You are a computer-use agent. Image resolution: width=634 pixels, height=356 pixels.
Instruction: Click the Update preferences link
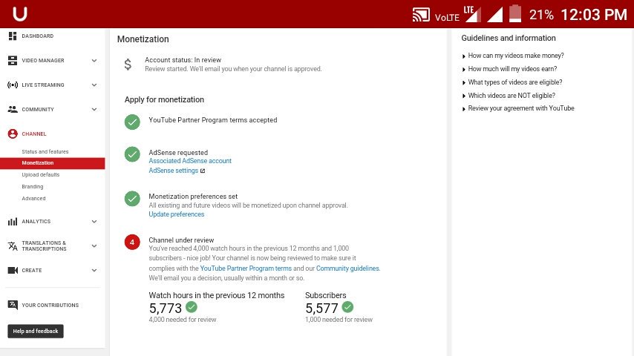tap(176, 214)
